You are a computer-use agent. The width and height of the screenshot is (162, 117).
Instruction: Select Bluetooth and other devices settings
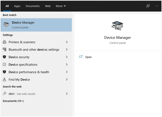pos(36,50)
